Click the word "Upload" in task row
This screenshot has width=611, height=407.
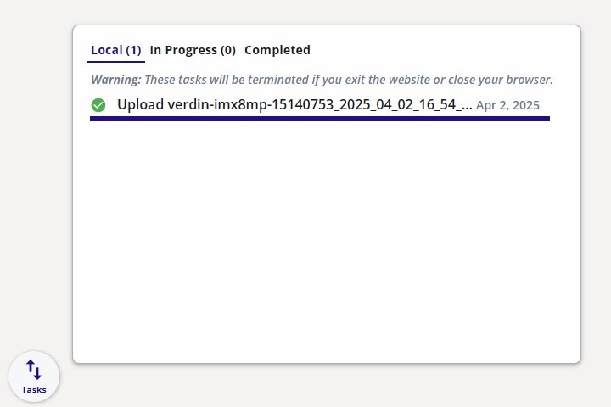pyautogui.click(x=139, y=105)
